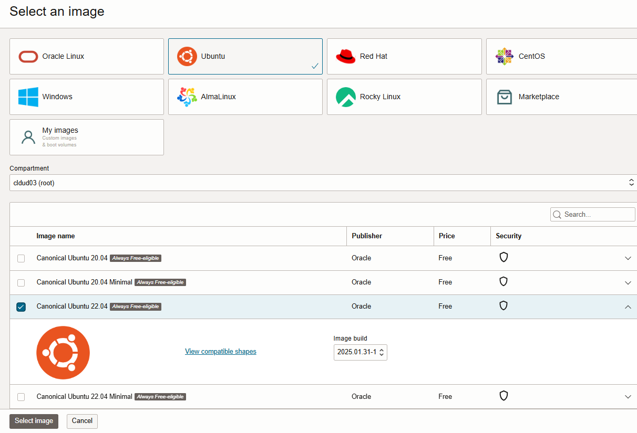Screen dimensions: 637x433
Task: Select the Rocky Linux tile
Action: pos(404,97)
